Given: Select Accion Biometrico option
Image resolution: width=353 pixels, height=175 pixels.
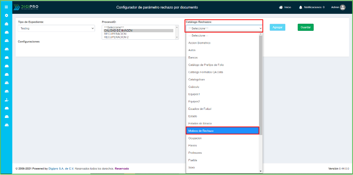Looking at the screenshot, I should click(200, 43).
